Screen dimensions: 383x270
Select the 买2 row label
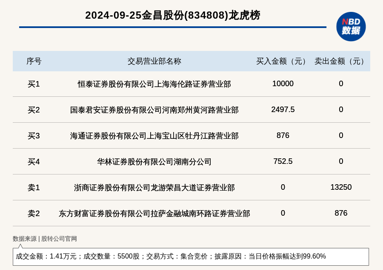pos(34,110)
